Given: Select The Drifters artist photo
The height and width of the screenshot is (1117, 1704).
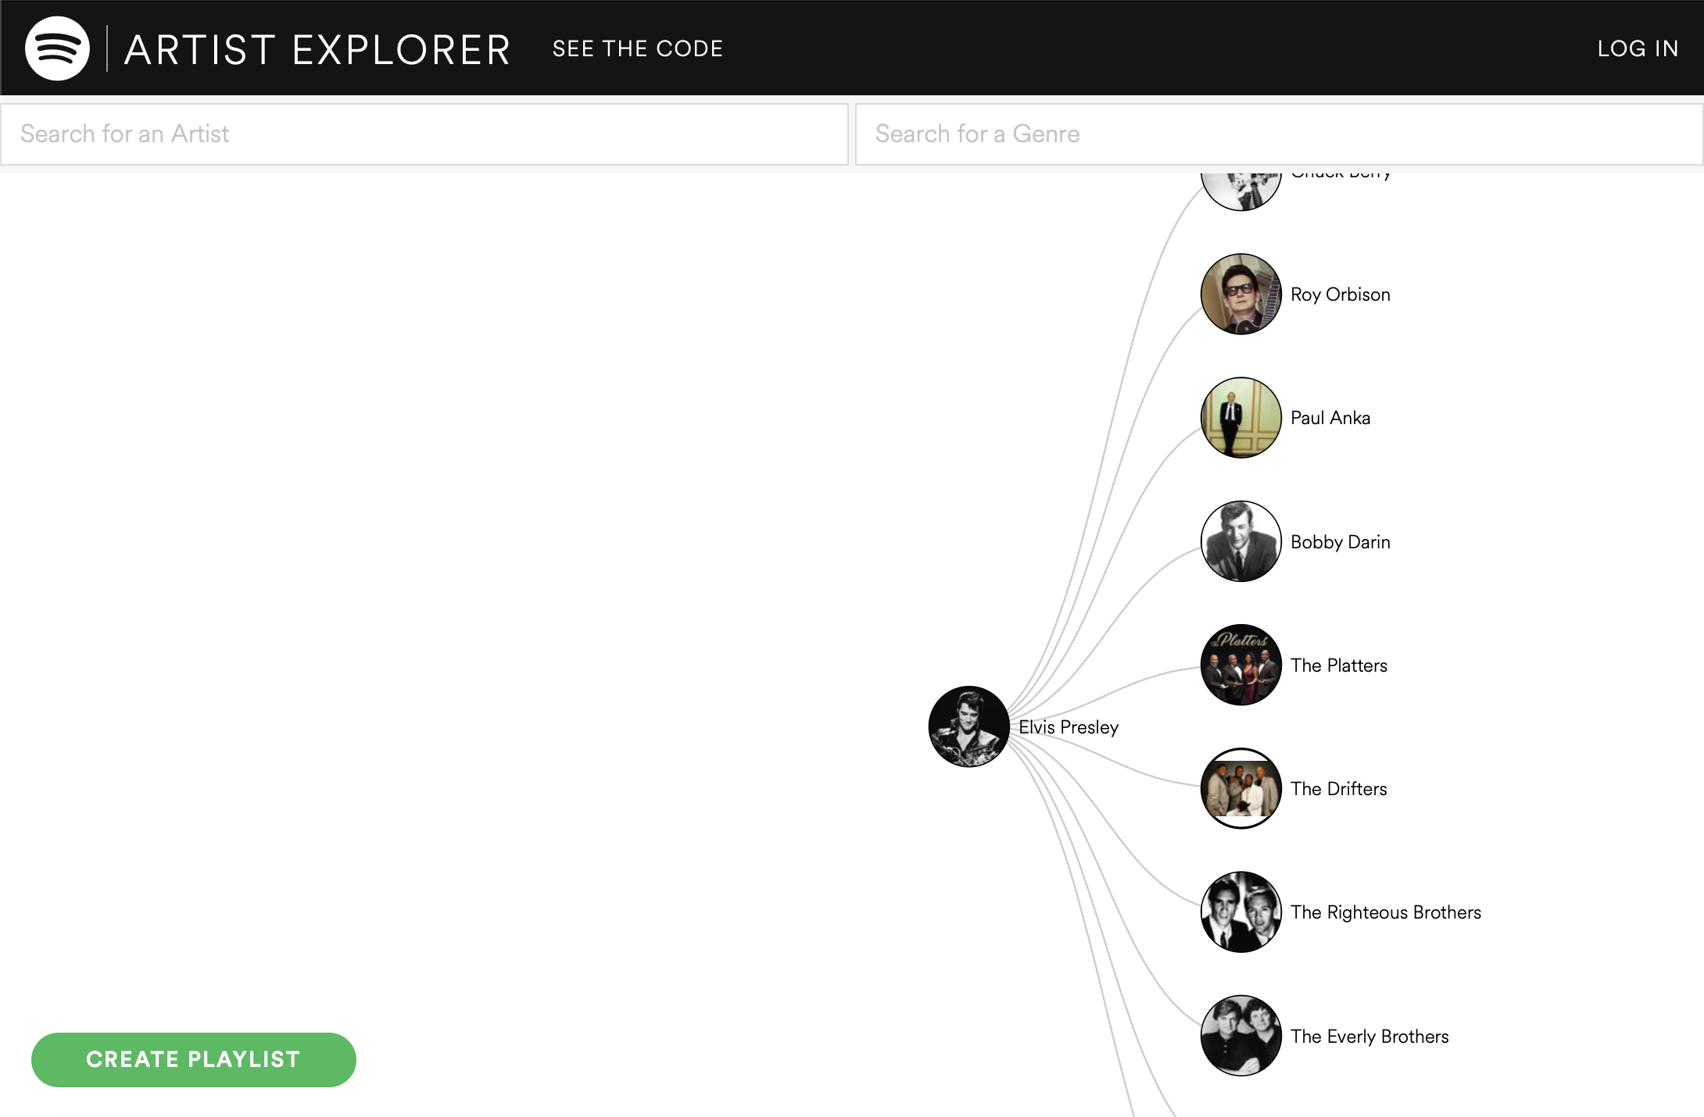Looking at the screenshot, I should pos(1240,788).
